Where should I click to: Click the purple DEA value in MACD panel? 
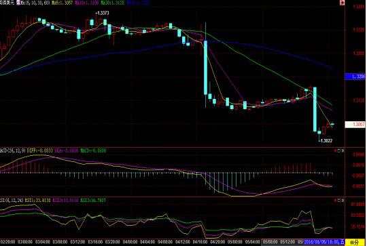tap(67, 150)
